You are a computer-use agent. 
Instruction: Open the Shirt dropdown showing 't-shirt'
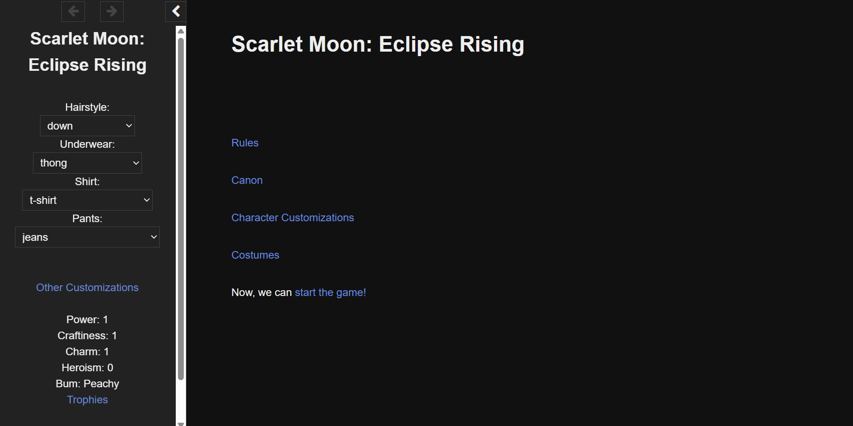(x=87, y=200)
